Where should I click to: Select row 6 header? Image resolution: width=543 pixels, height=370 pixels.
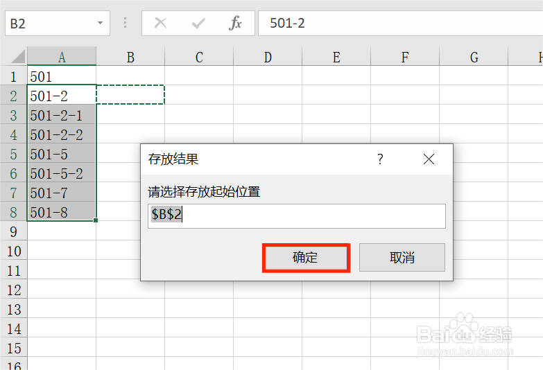(13, 173)
